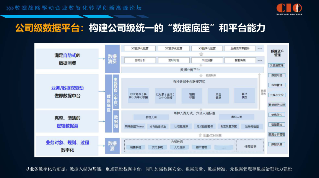Open 元数据管理 in the data asset panel
Image resolution: width=319 pixels, height=178 pixels.
277,65
